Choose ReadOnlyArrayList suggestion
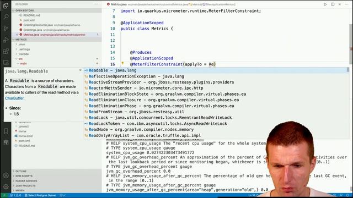 point(216,136)
